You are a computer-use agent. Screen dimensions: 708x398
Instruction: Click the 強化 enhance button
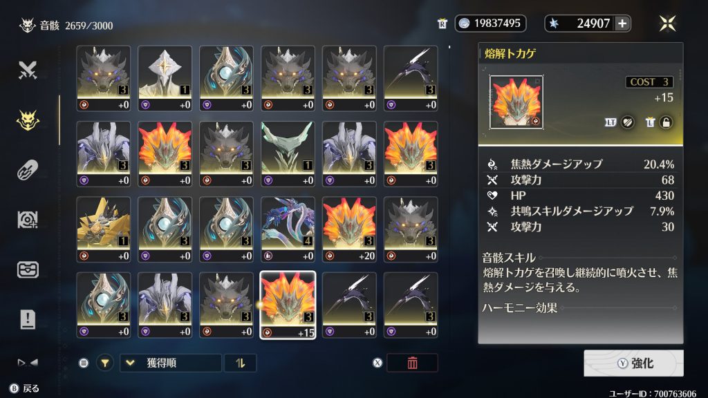(x=633, y=363)
